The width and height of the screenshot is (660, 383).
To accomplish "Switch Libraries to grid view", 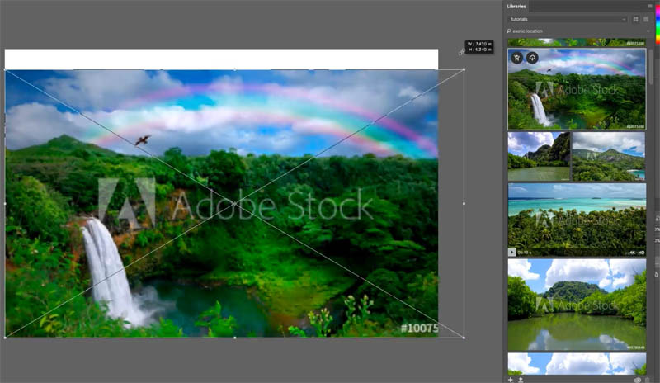I will (x=635, y=19).
